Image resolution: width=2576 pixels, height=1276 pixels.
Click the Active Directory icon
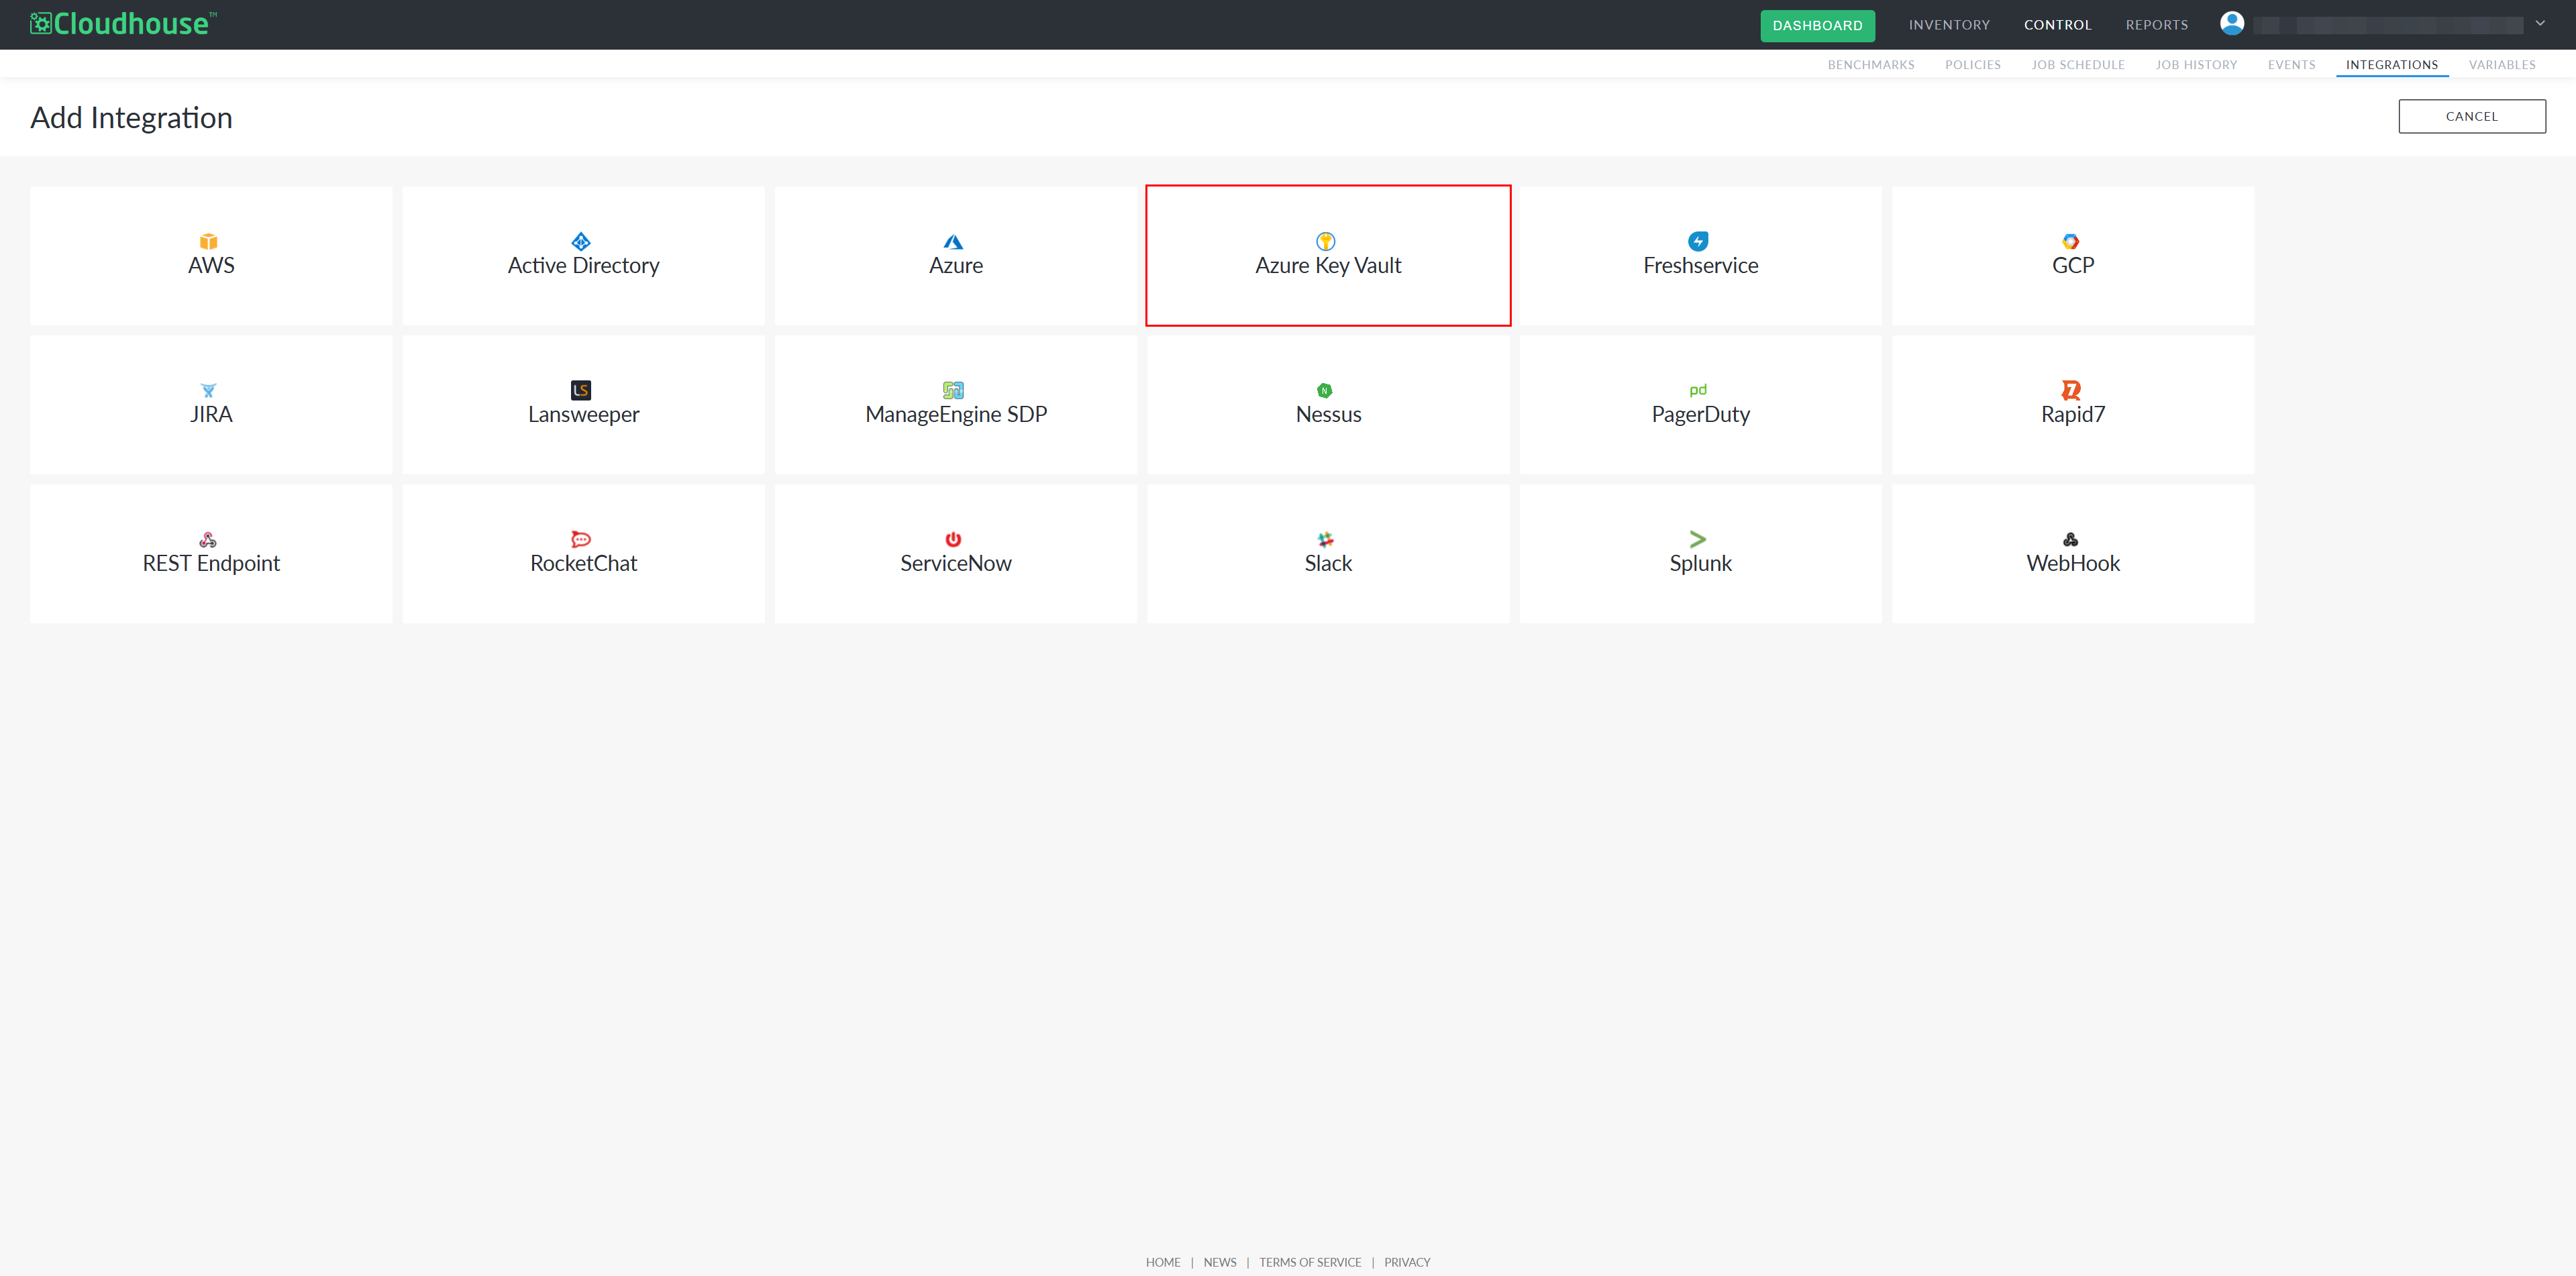581,242
